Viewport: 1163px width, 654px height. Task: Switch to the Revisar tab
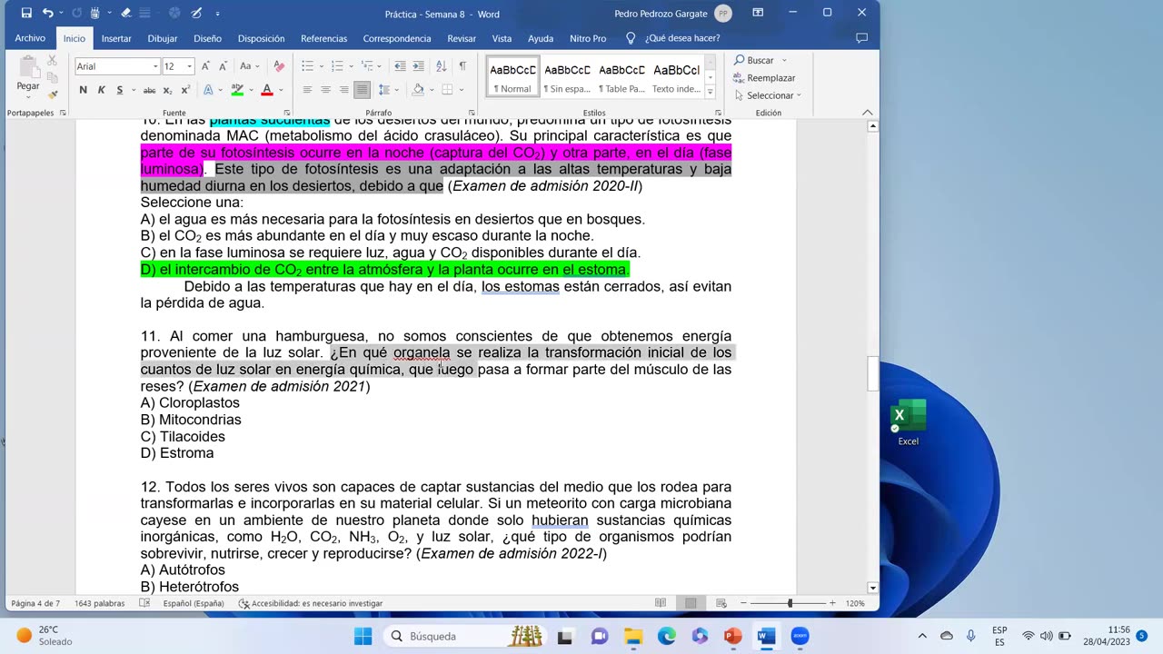[462, 38]
